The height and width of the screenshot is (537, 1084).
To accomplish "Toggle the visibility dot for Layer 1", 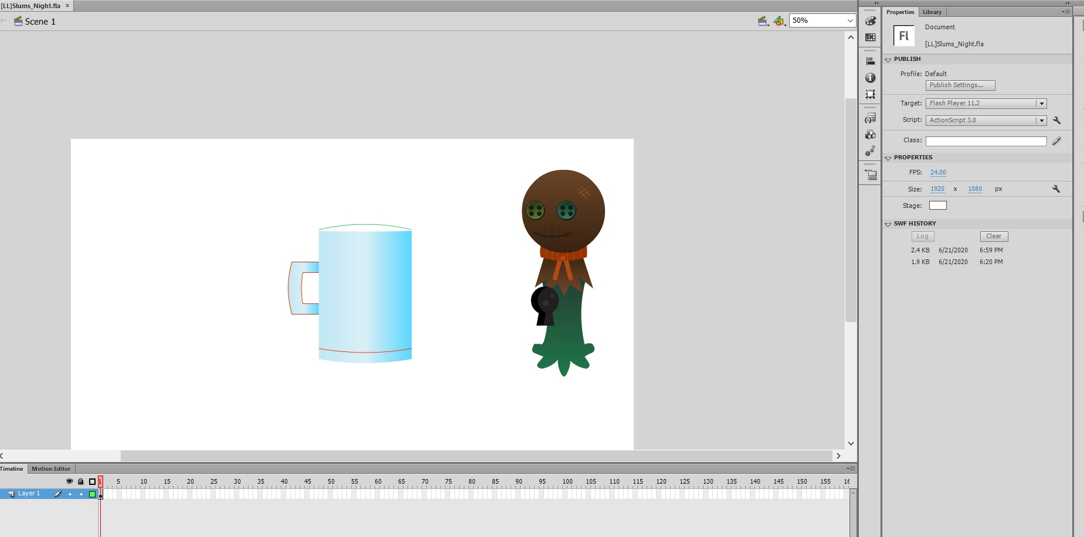I will pos(70,494).
